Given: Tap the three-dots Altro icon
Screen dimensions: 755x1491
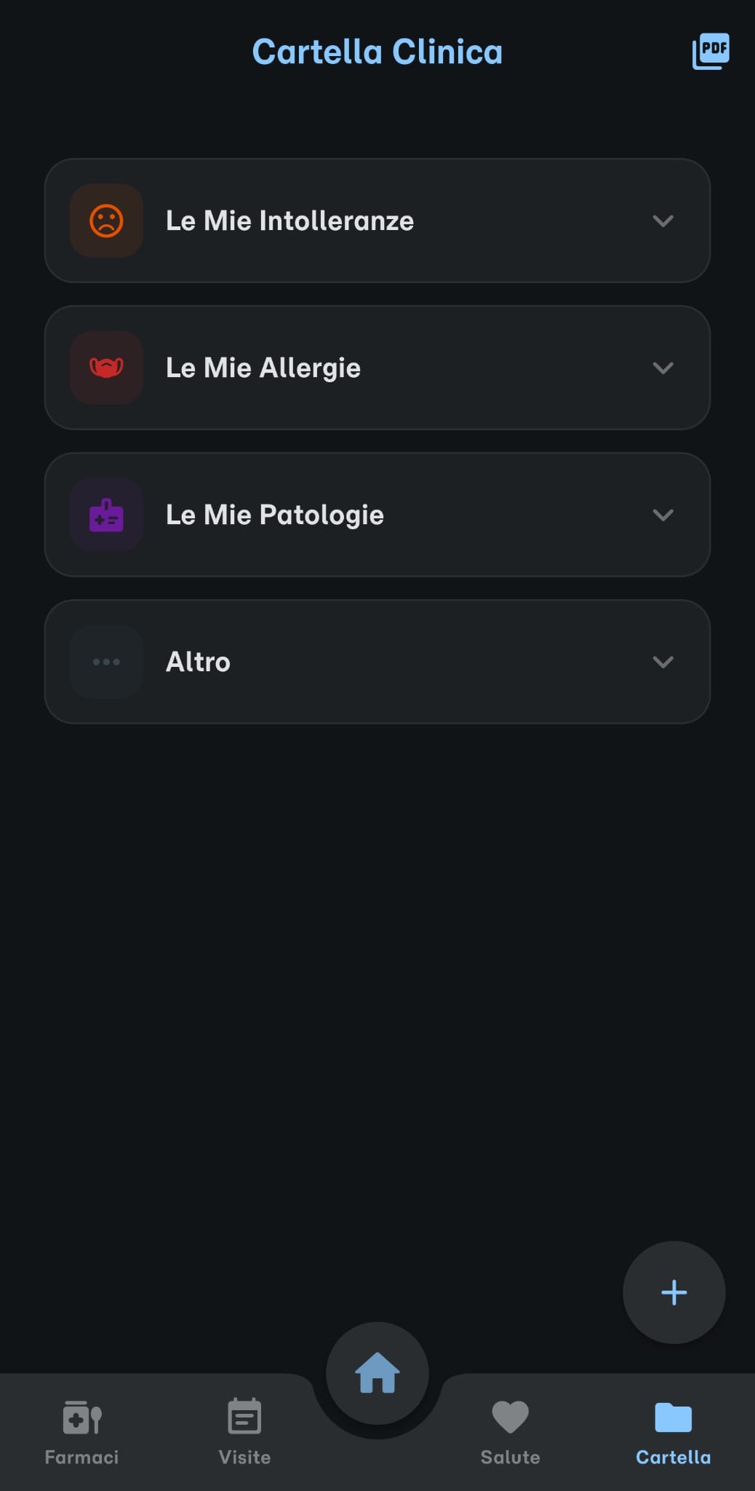Looking at the screenshot, I should click(x=106, y=662).
